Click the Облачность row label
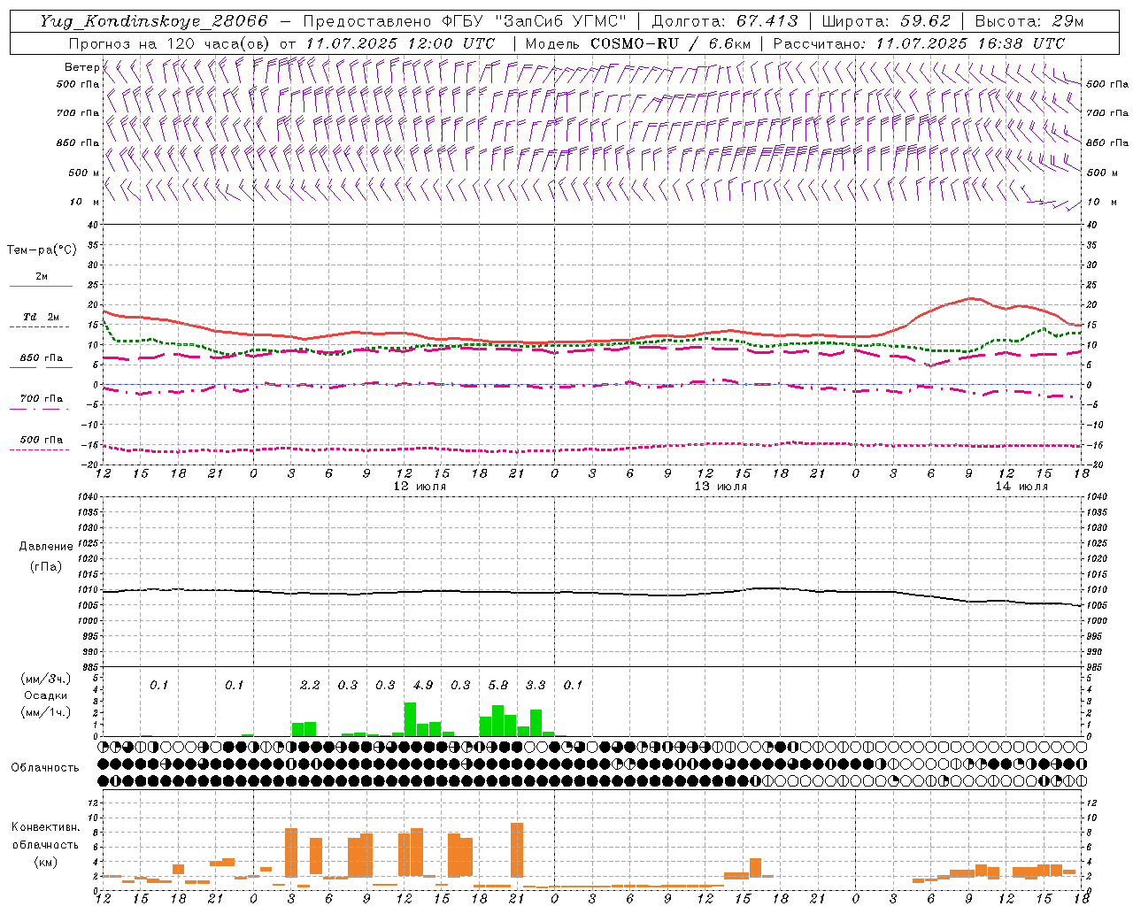1133x906 pixels. coord(45,767)
